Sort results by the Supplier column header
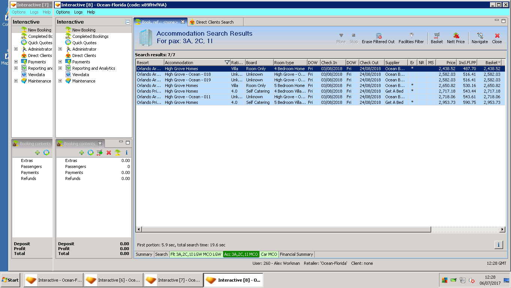Image resolution: width=511 pixels, height=288 pixels. coord(396,63)
